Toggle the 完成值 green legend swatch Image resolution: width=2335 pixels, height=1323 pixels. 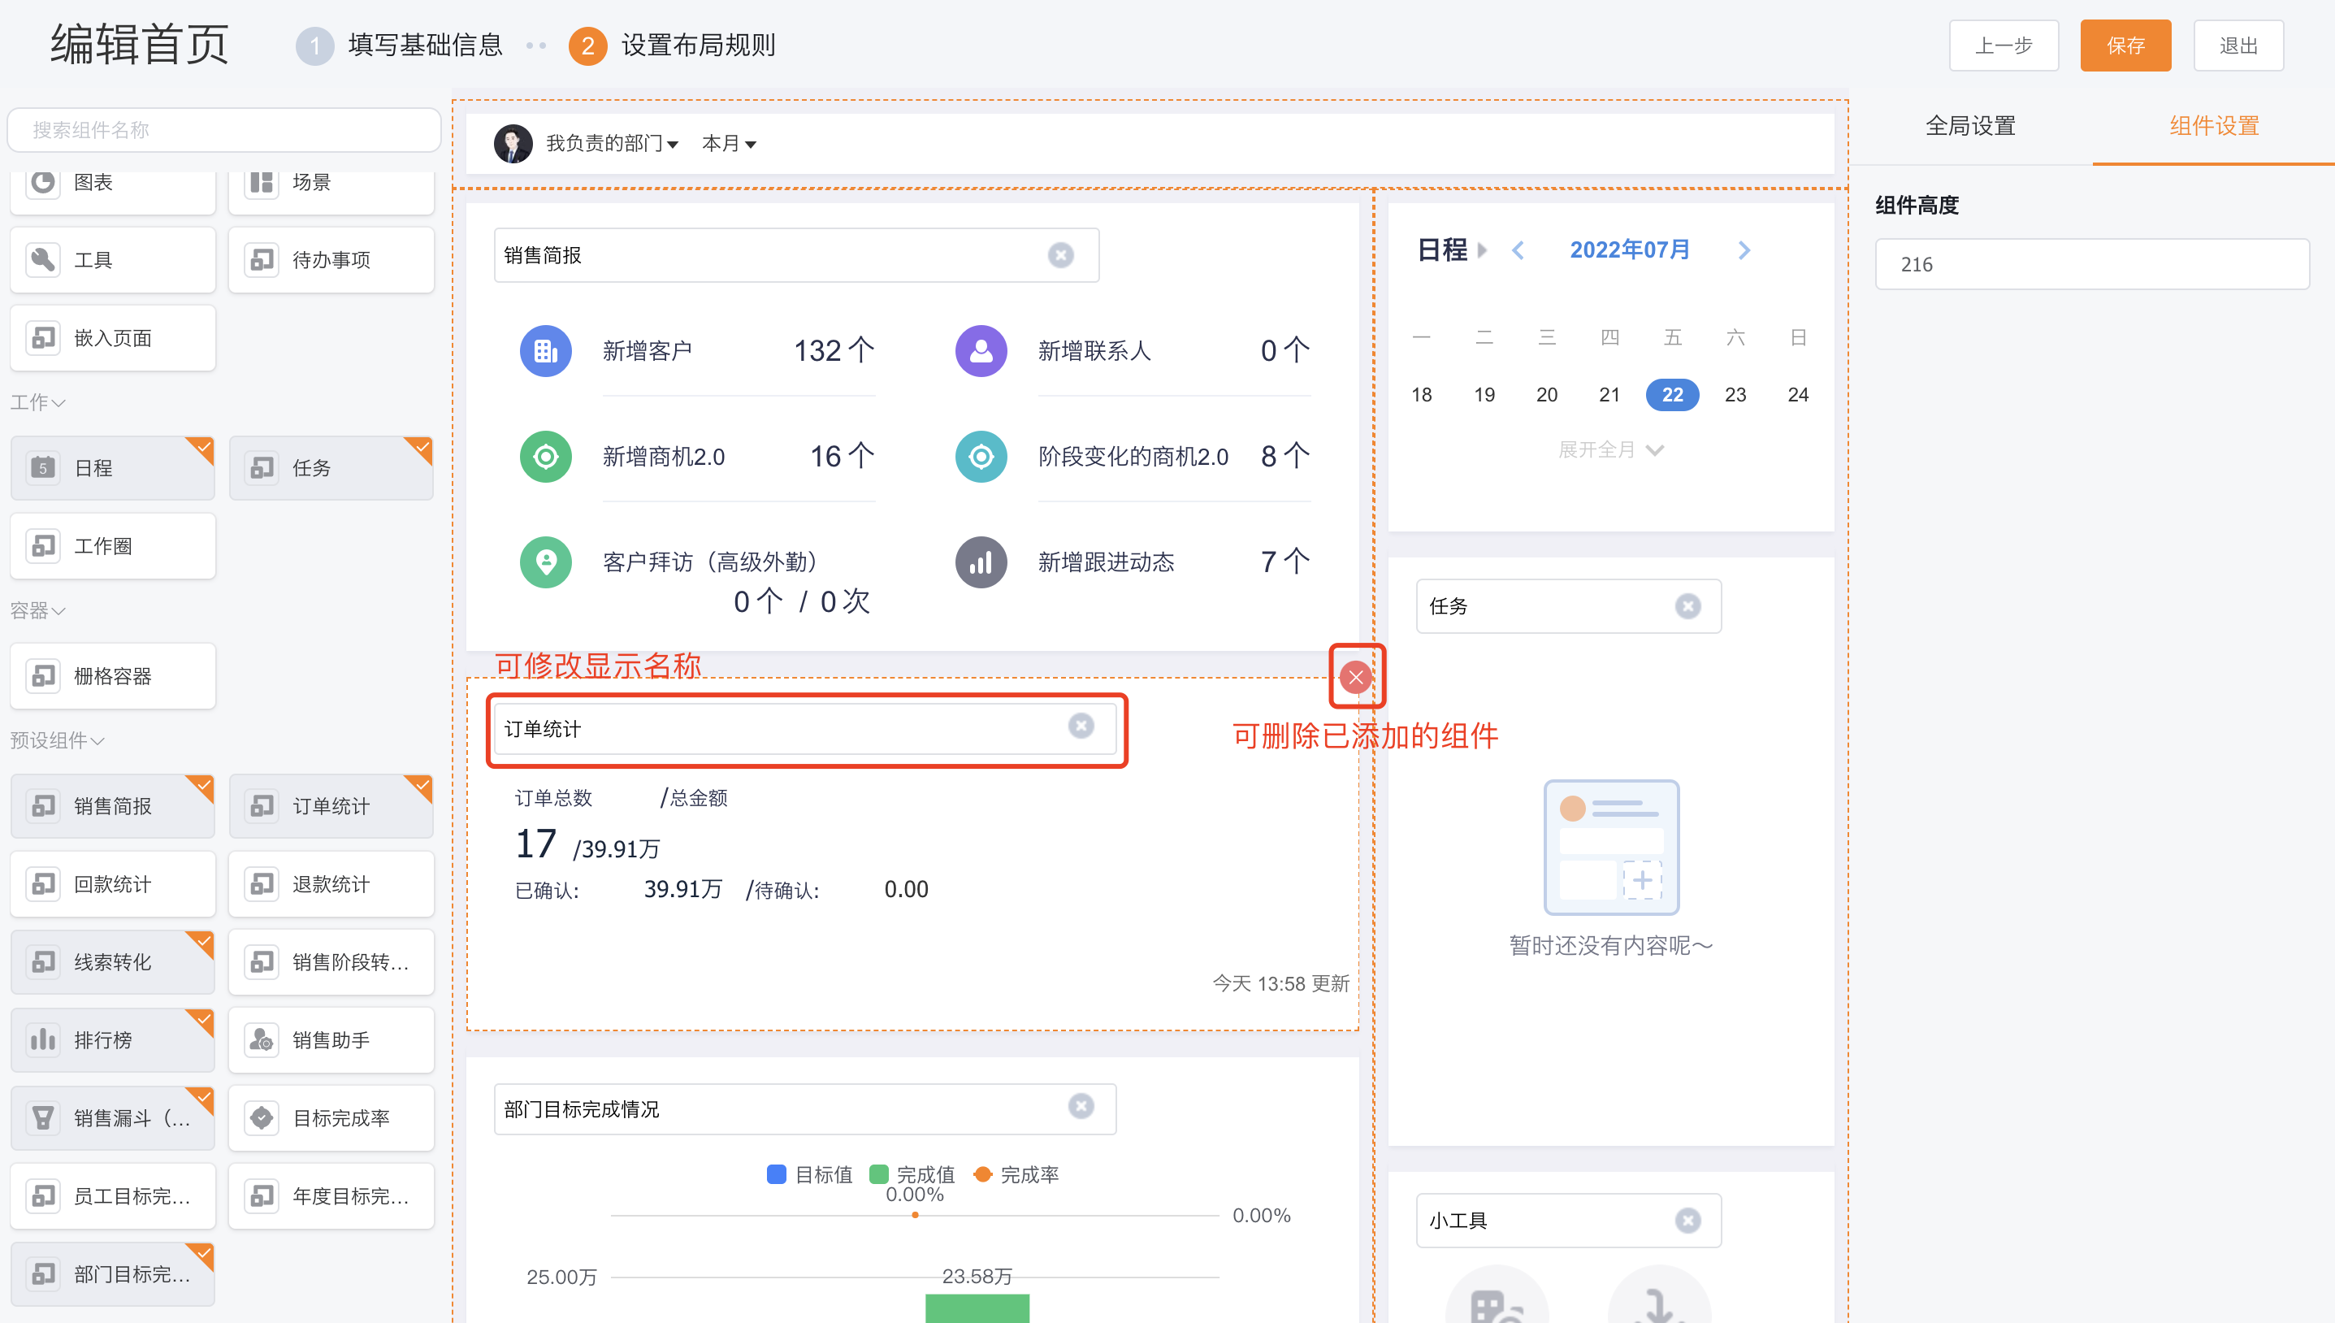coord(878,1174)
